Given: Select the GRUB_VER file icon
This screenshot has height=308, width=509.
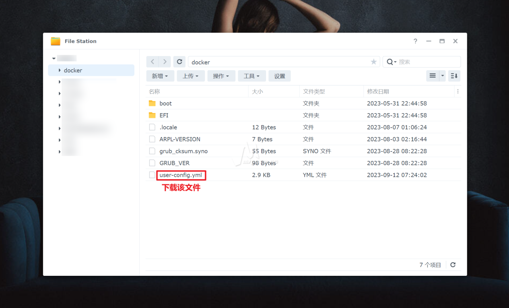Looking at the screenshot, I should point(152,163).
